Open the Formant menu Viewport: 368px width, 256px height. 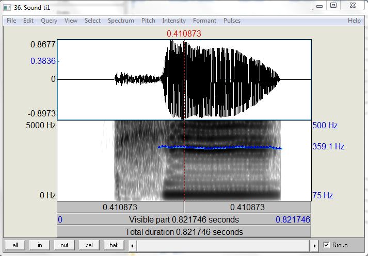click(x=204, y=21)
